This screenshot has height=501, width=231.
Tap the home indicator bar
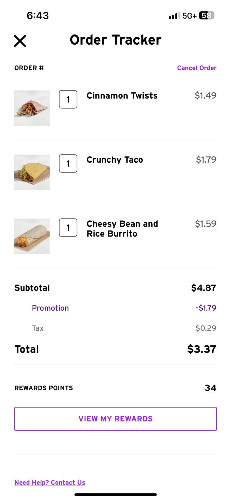coord(116,495)
